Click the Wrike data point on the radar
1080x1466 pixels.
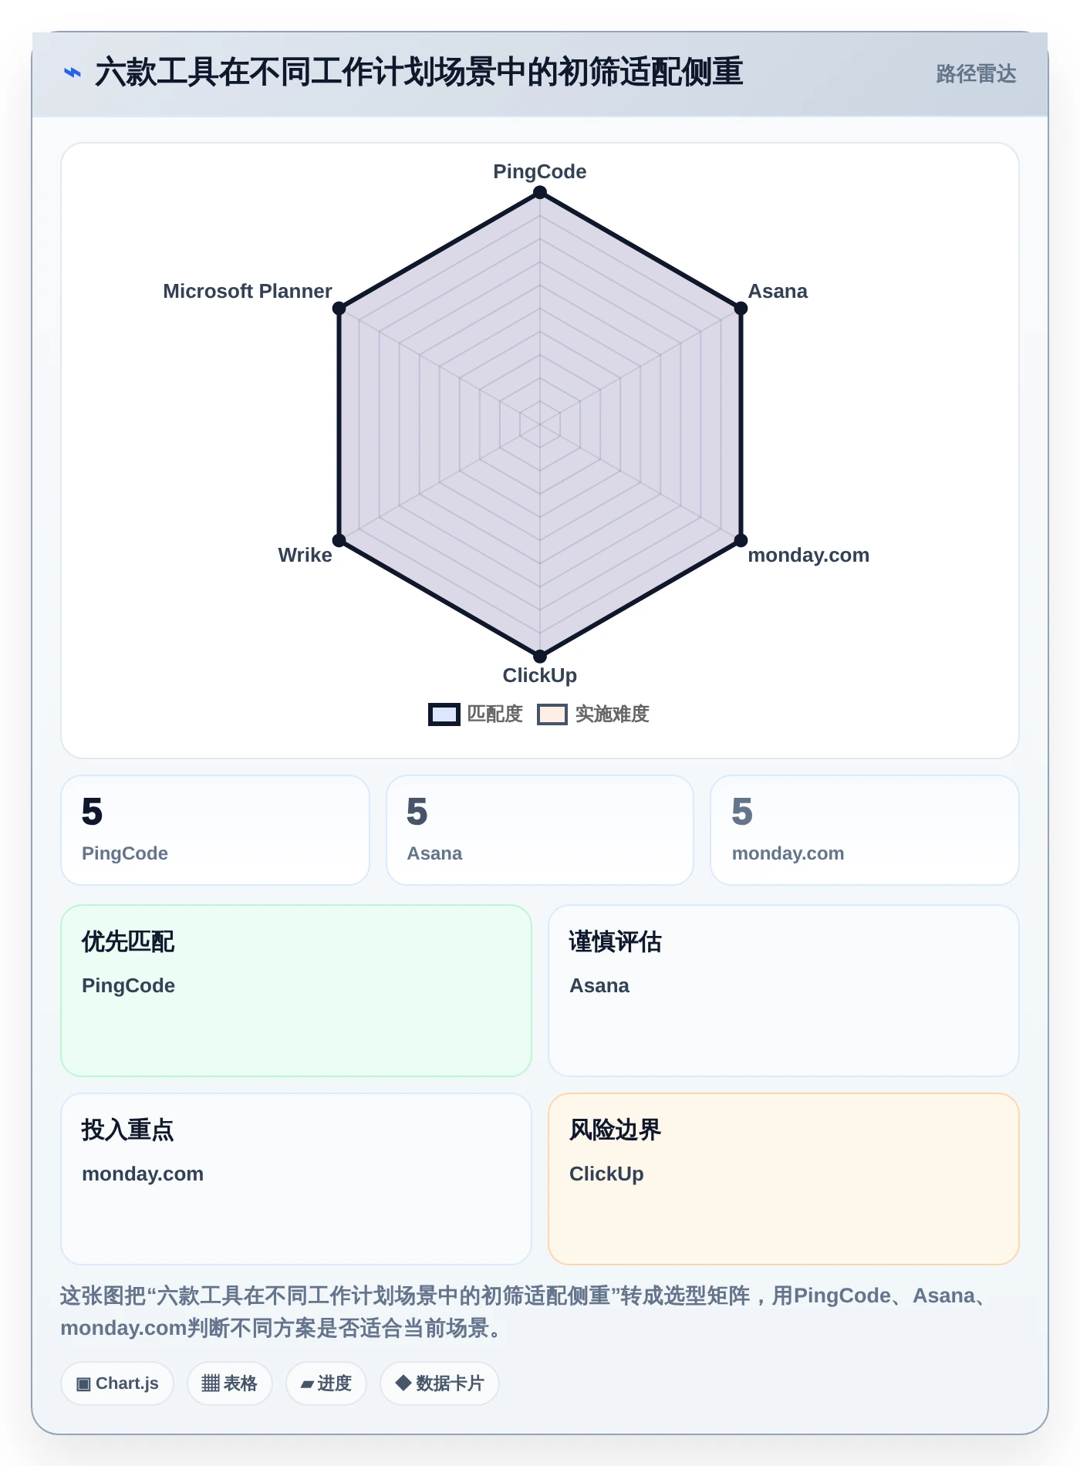coord(339,540)
